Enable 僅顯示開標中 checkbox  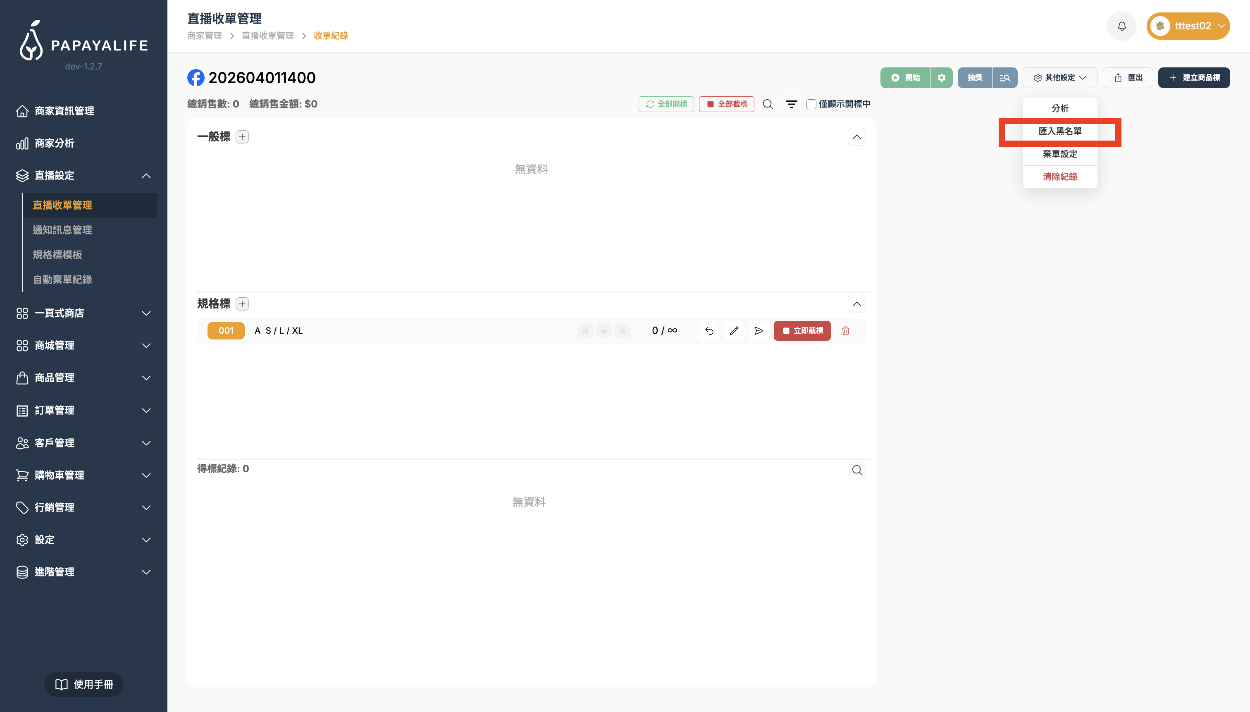[811, 104]
